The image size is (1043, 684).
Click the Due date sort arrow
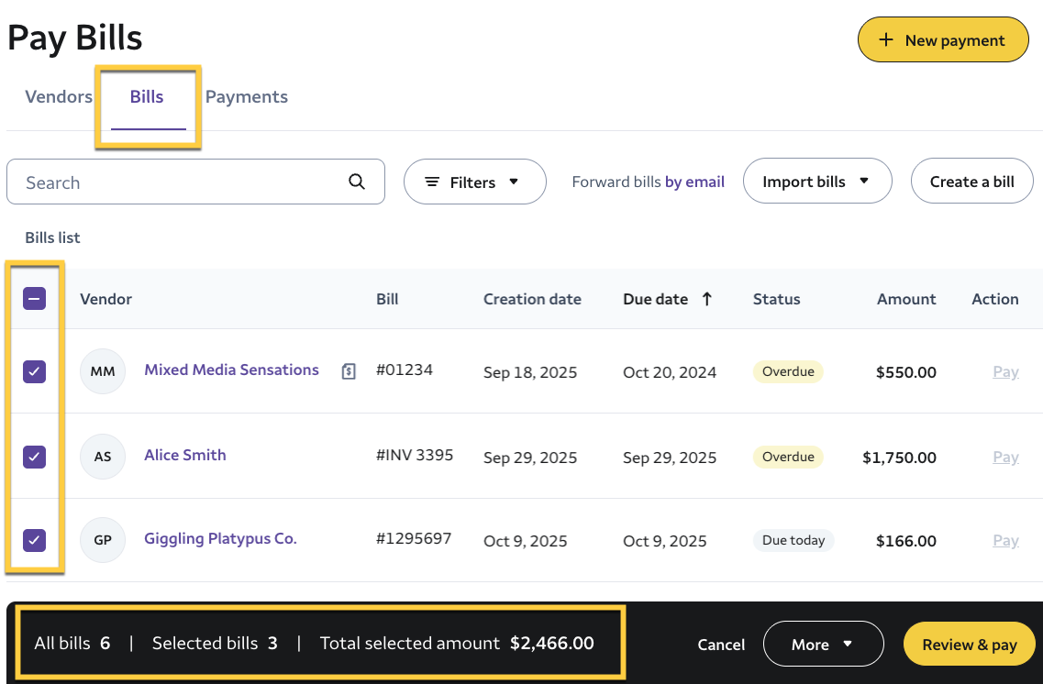(706, 299)
